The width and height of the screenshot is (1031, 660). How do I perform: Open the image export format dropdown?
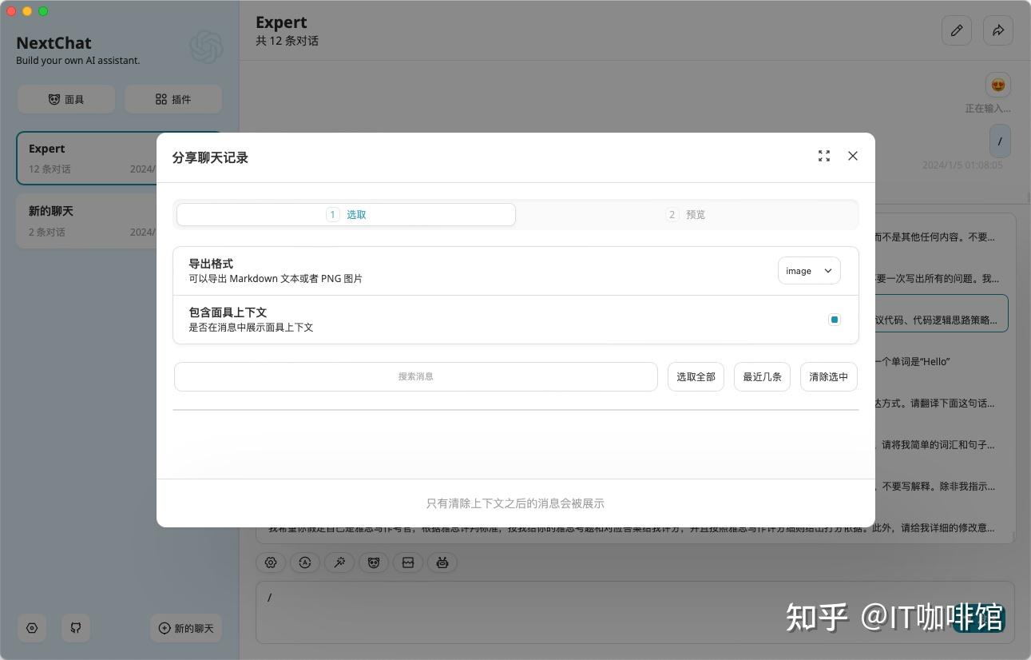pyautogui.click(x=808, y=271)
